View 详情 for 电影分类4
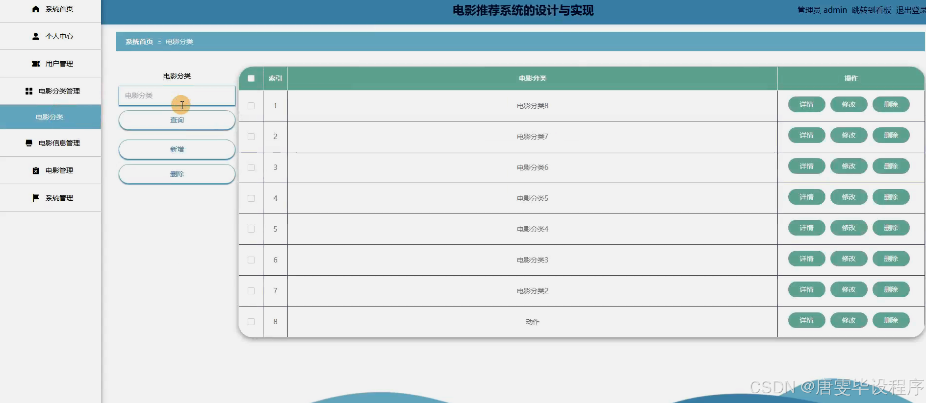926x403 pixels. [806, 228]
